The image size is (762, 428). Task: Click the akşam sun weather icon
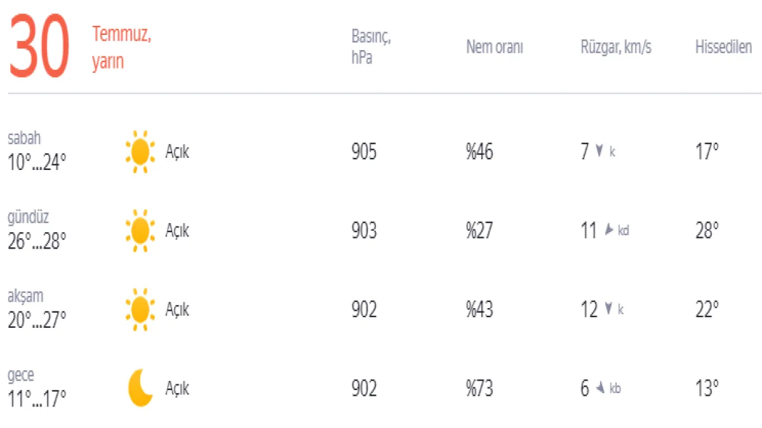click(x=140, y=309)
